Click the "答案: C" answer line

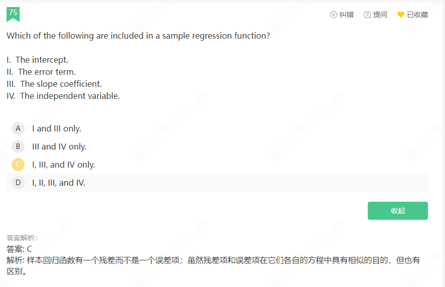click(20, 248)
